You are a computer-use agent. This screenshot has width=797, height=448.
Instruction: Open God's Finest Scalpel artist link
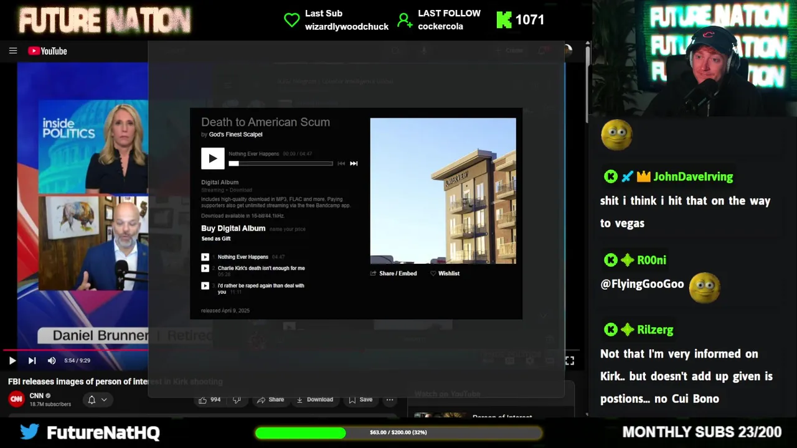[235, 134]
